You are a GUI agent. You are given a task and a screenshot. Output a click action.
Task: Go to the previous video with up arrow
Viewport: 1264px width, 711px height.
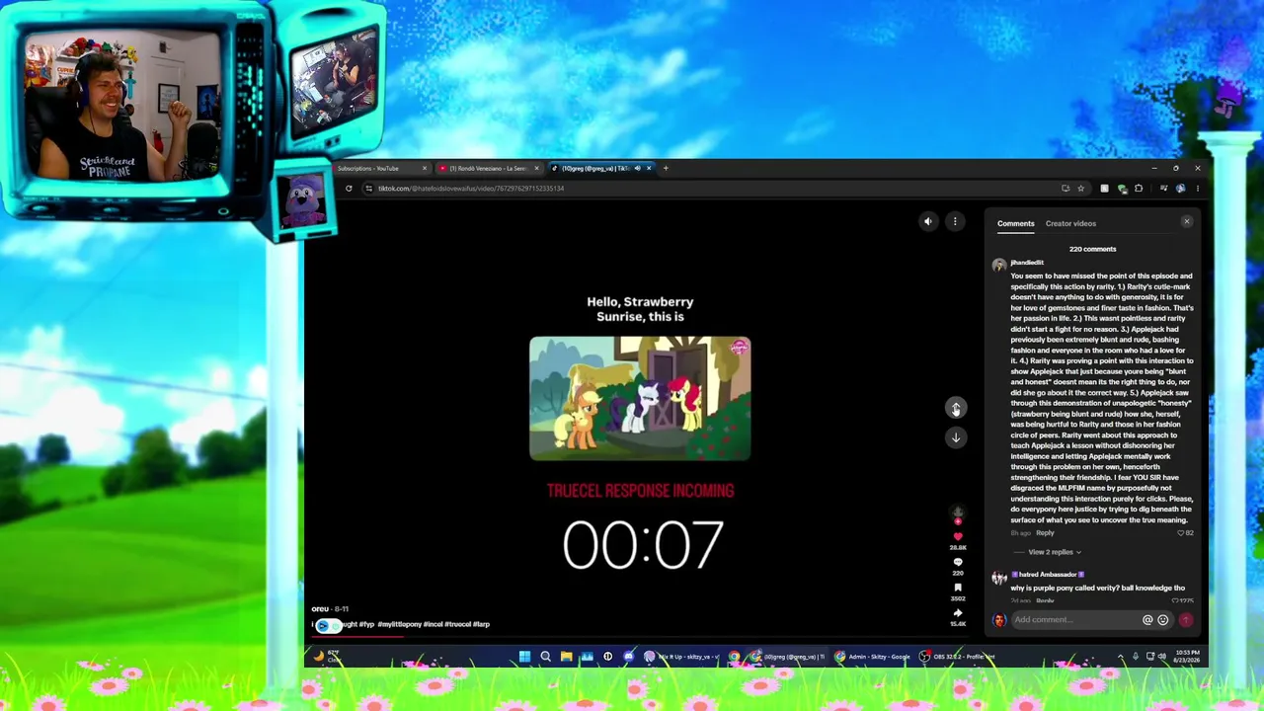[955, 408]
